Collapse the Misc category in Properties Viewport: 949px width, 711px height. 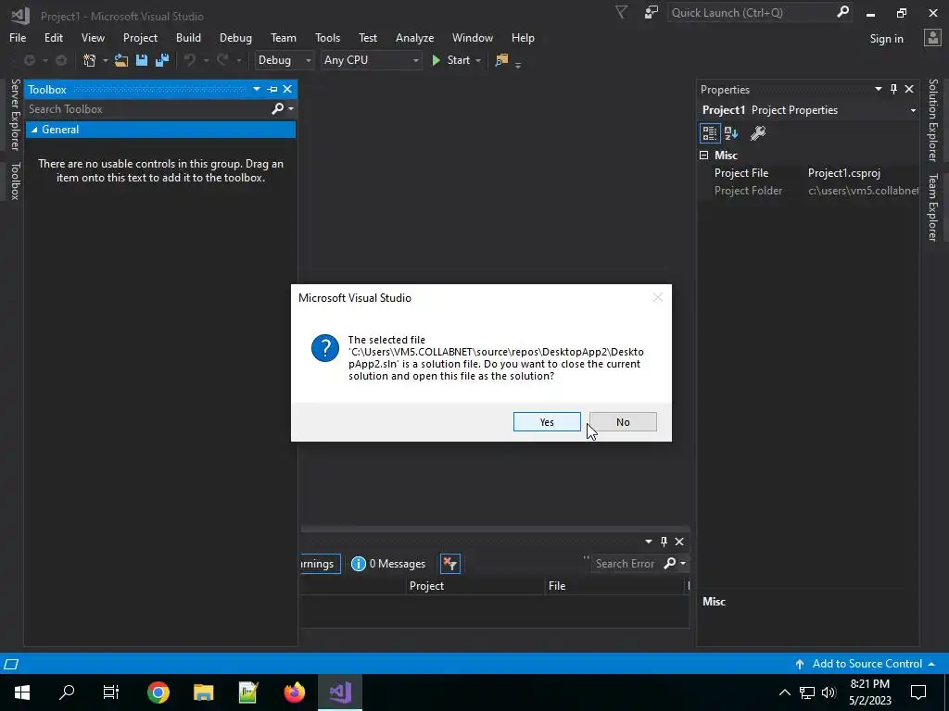tap(704, 156)
